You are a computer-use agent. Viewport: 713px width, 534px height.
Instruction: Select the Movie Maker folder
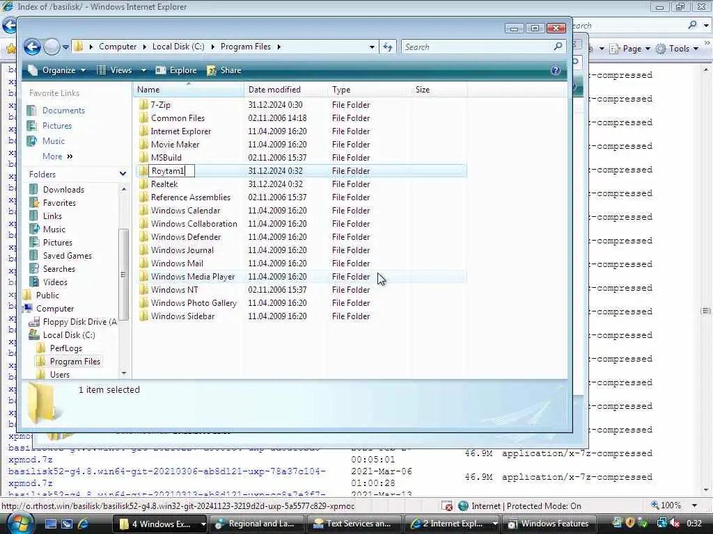[x=175, y=145]
